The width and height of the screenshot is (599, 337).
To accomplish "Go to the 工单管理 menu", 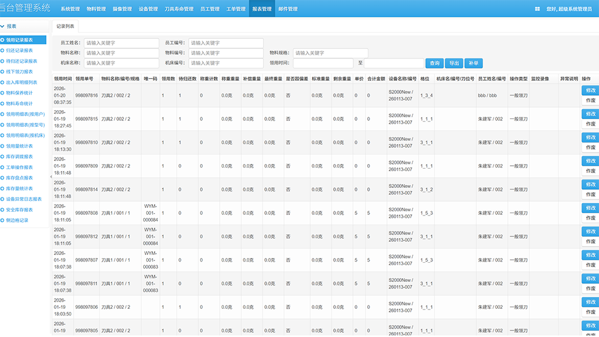I will 235,9.
